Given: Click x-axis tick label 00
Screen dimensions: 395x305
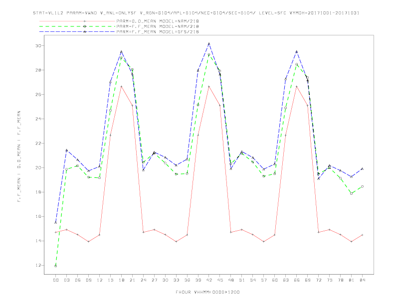Looking at the screenshot, I should [x=56, y=280].
